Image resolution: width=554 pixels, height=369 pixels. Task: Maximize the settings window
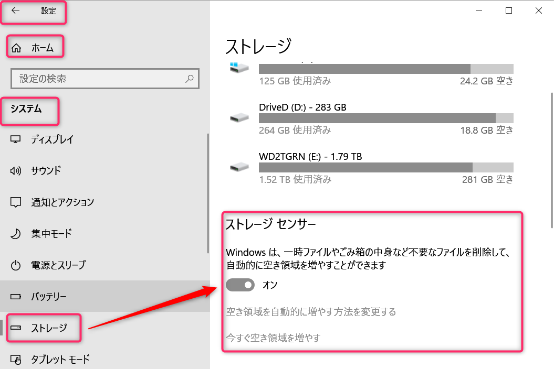(x=509, y=10)
